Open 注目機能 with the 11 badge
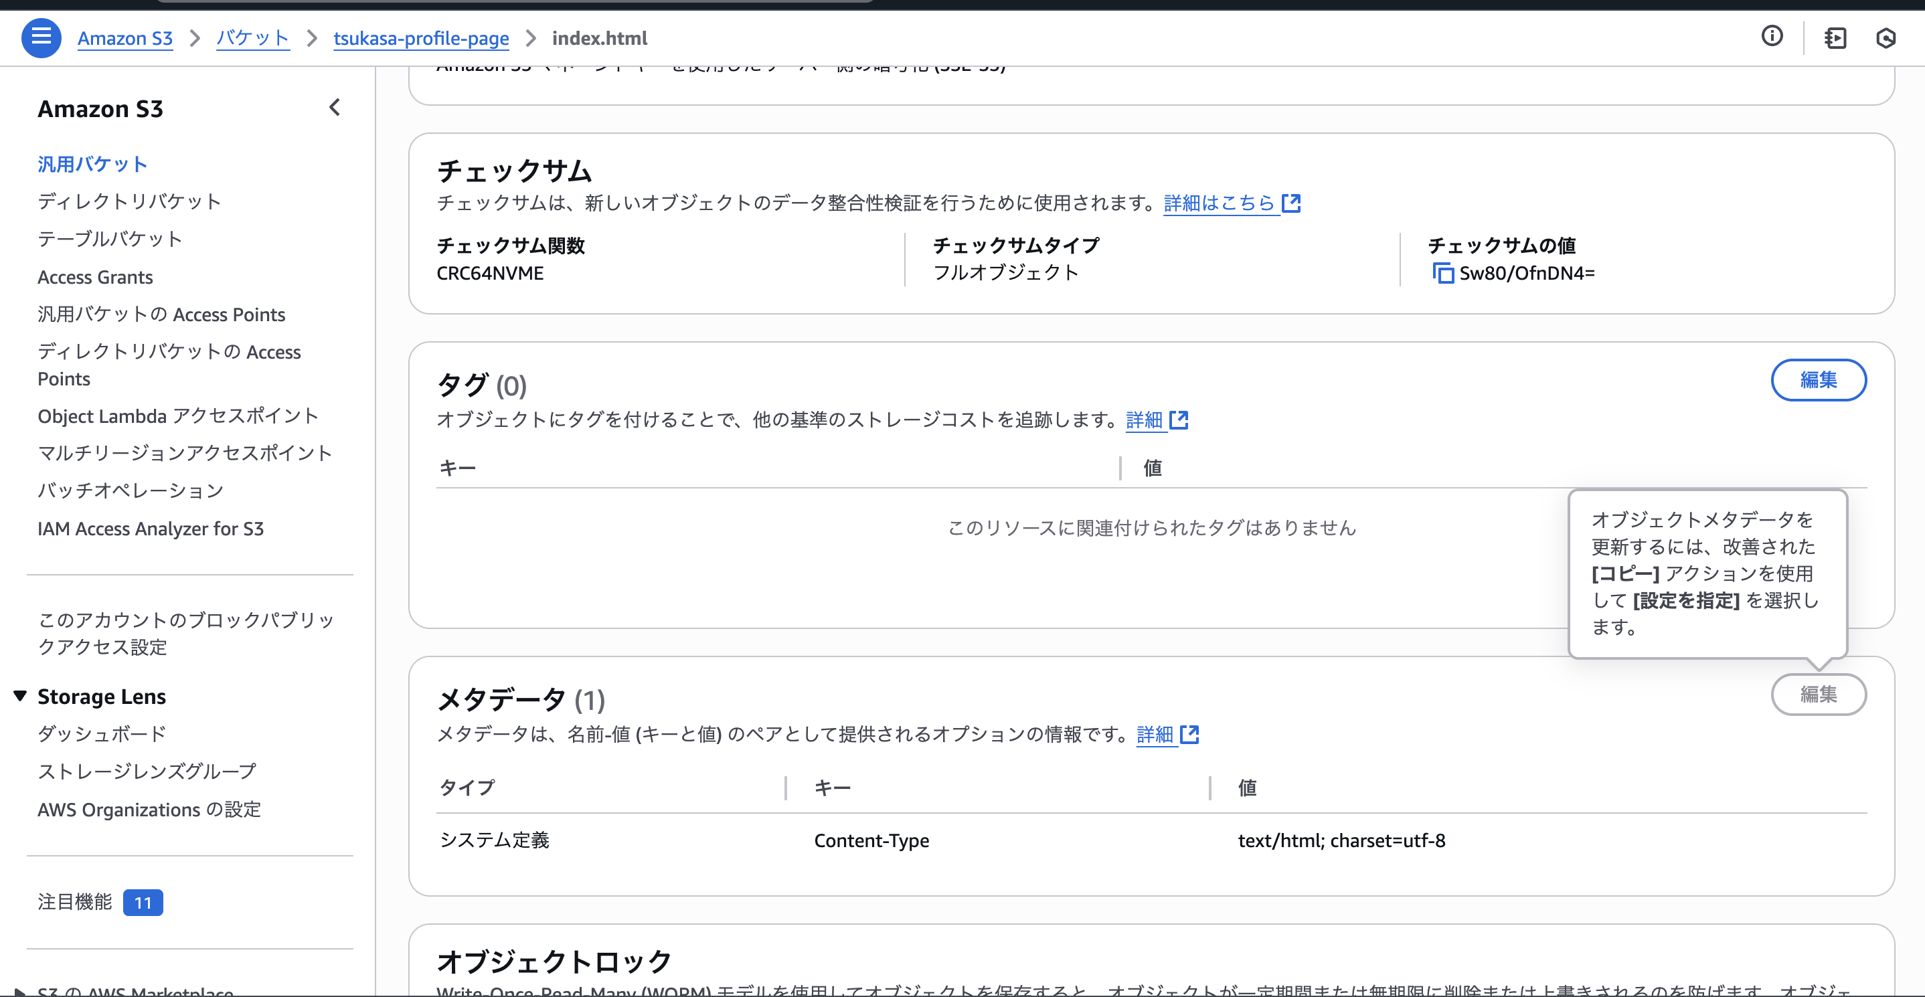 click(x=75, y=902)
